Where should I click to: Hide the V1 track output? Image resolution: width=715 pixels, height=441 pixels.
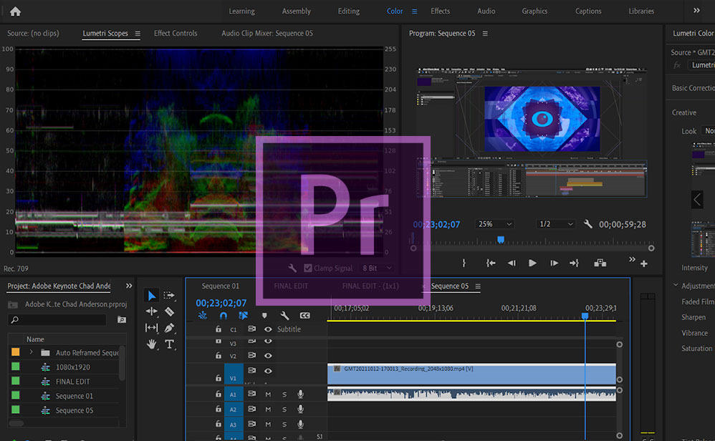click(x=268, y=371)
